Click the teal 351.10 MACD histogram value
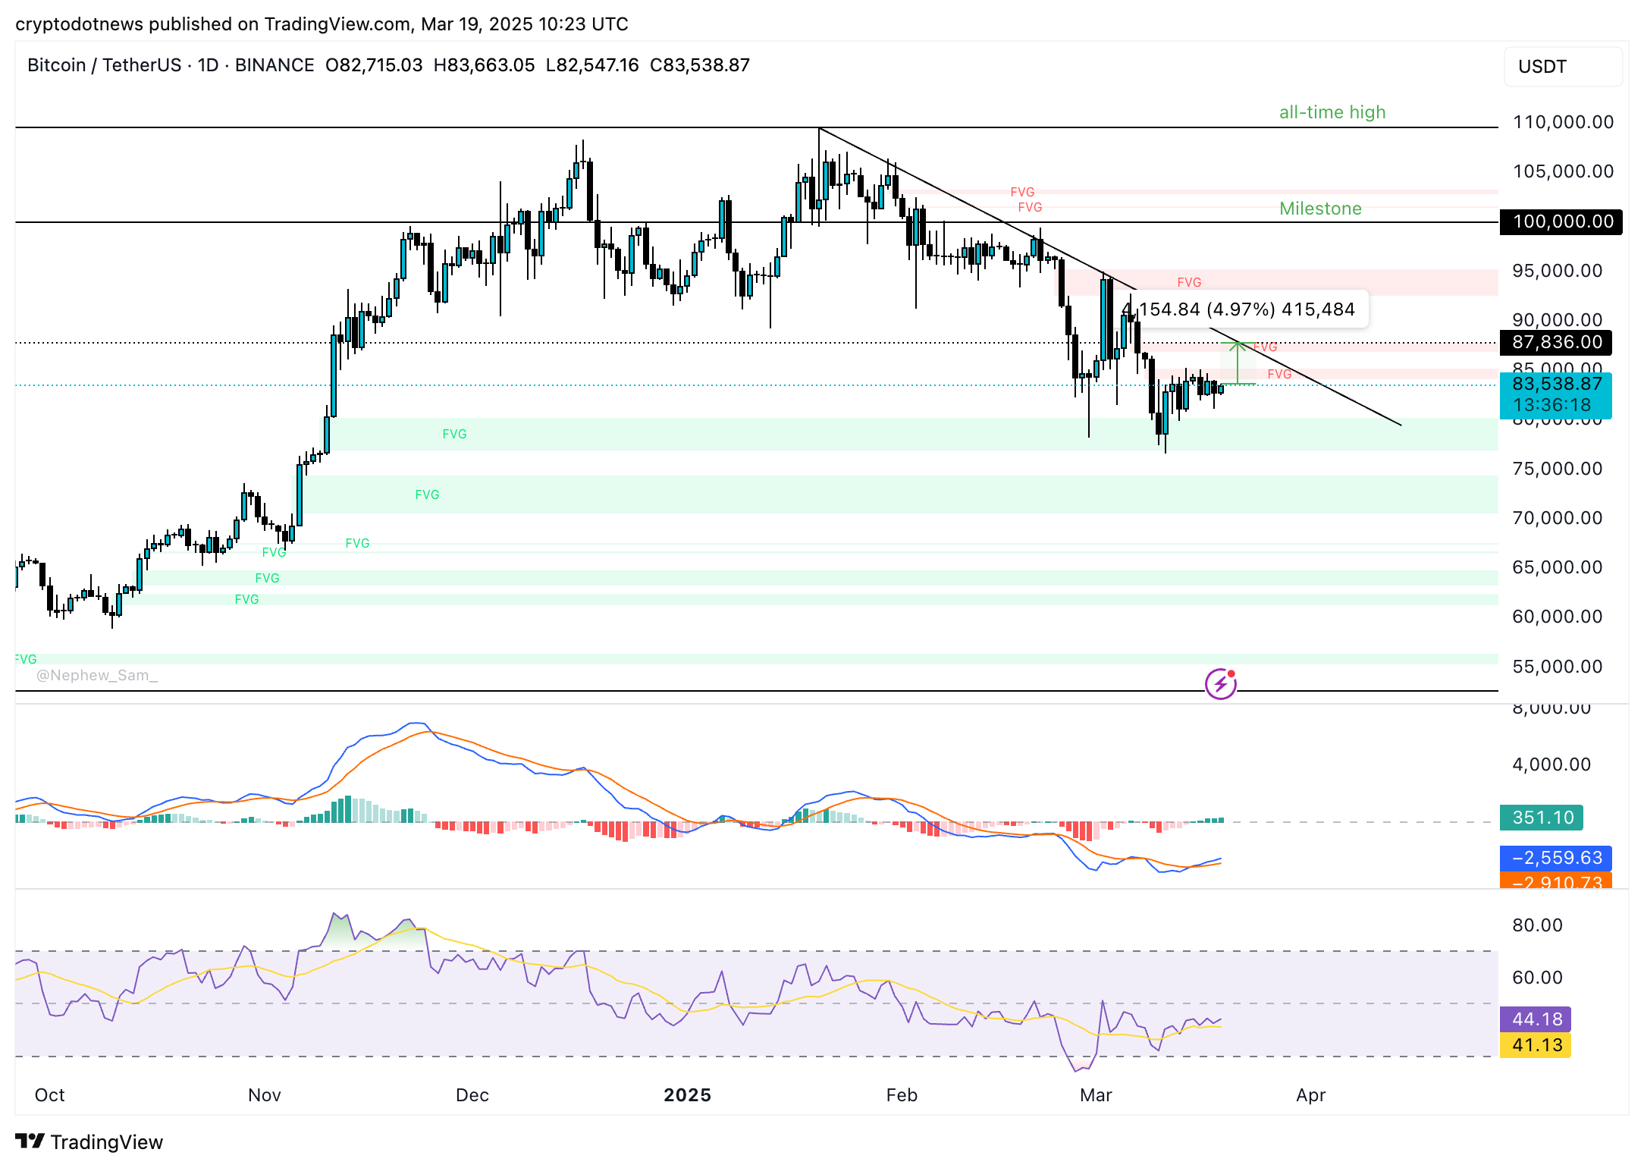This screenshot has width=1644, height=1168. (x=1541, y=818)
